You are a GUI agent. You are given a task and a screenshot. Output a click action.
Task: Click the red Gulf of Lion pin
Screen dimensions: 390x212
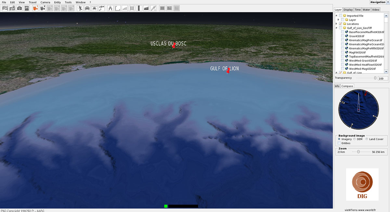coord(228,71)
